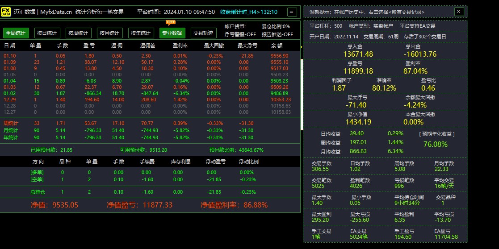This screenshot has width=499, height=249.
Task: Select the 全局统计 tab
Action: pos(16,33)
